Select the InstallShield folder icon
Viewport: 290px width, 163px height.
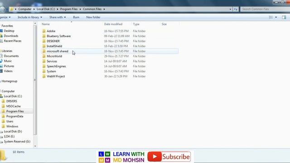click(44, 46)
